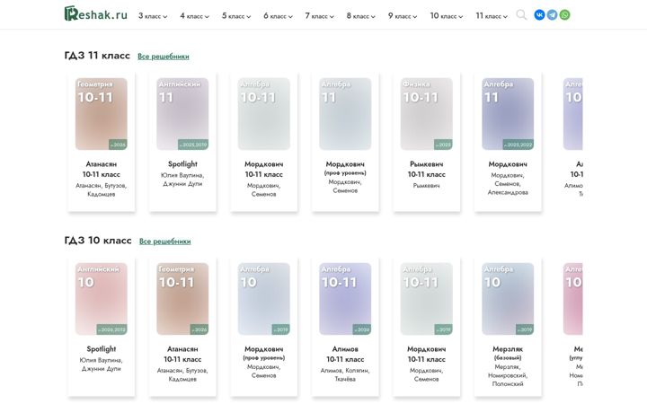
Task: Click ГДЗ 11 класс section heading
Action: pyautogui.click(x=97, y=56)
